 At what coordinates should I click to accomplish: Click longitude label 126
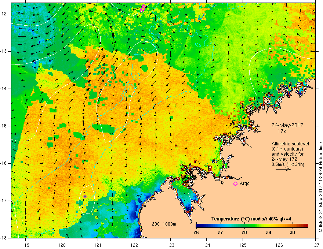pos(279,245)
